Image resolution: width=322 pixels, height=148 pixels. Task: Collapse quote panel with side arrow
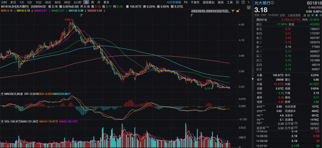253,79
